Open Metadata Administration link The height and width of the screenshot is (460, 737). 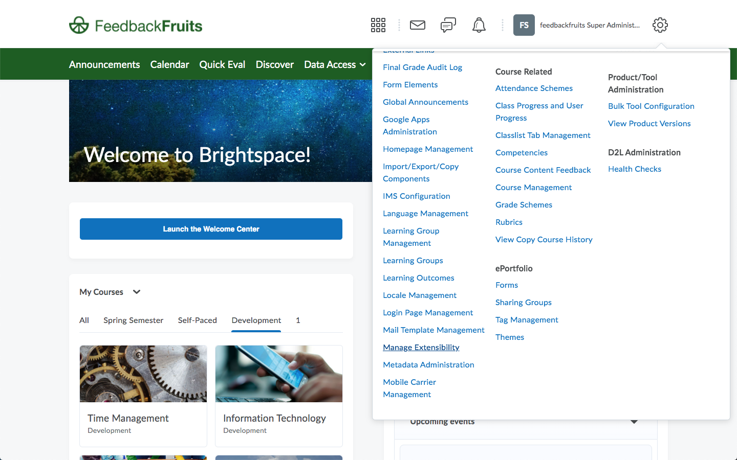point(428,364)
